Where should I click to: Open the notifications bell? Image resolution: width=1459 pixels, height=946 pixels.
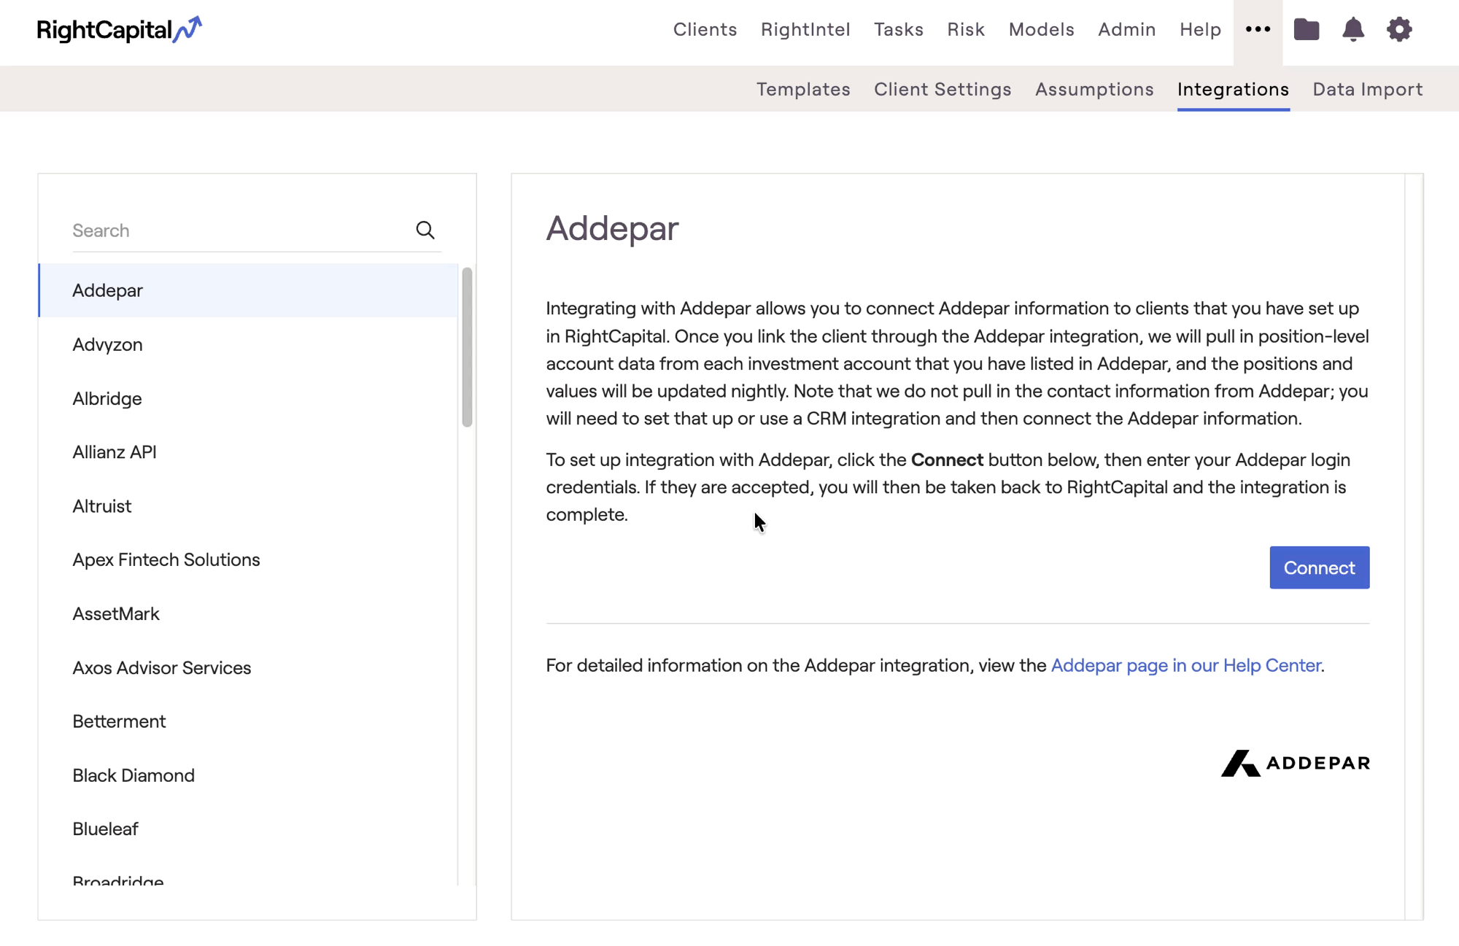pyautogui.click(x=1352, y=30)
